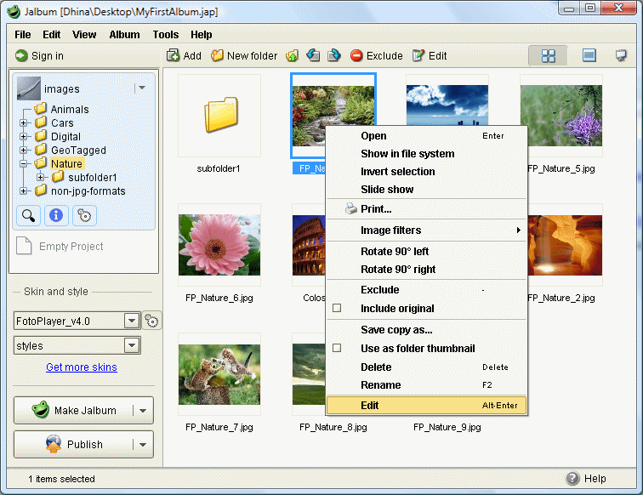
Task: Open the images root dropdown arrow
Action: tap(142, 88)
